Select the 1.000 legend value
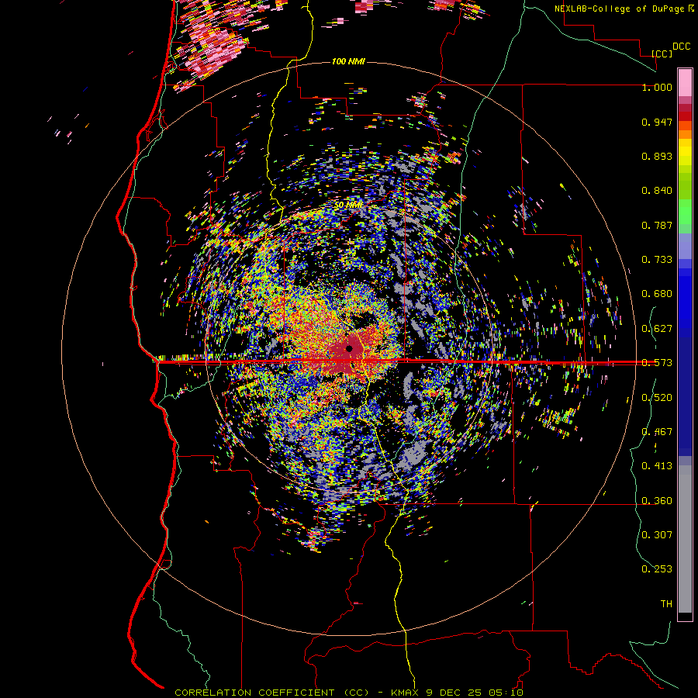The image size is (698, 698). tap(657, 87)
